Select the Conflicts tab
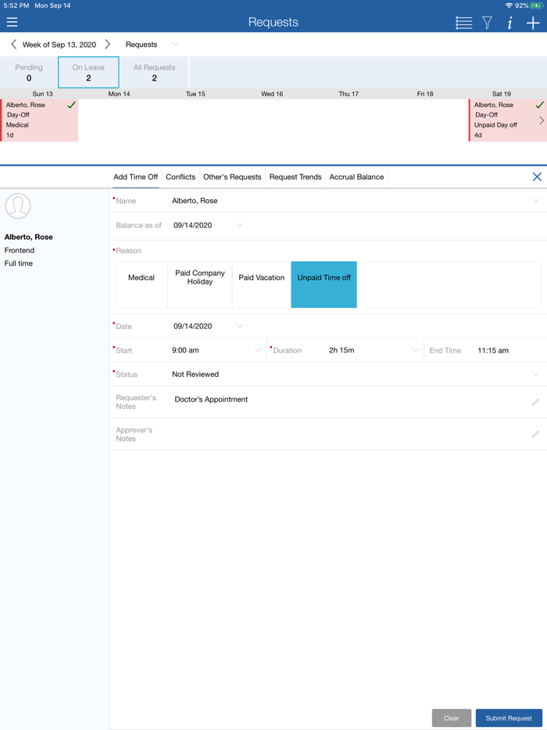The width and height of the screenshot is (547, 730). coord(181,177)
